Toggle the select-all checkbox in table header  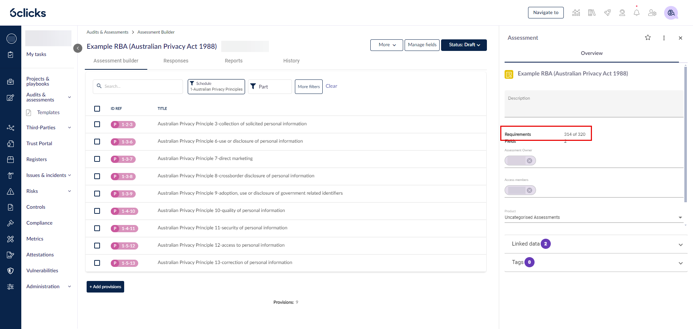97,109
